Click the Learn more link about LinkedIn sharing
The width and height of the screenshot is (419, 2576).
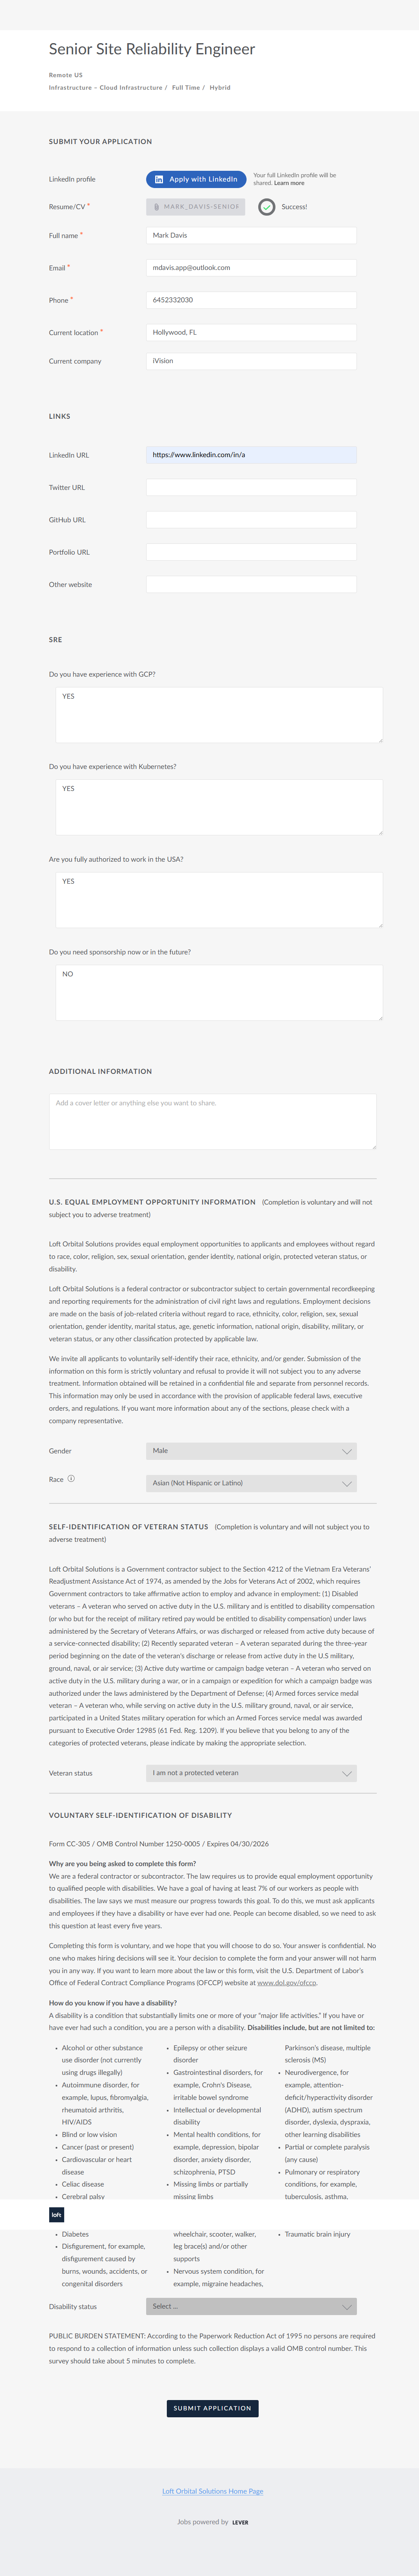pos(289,183)
